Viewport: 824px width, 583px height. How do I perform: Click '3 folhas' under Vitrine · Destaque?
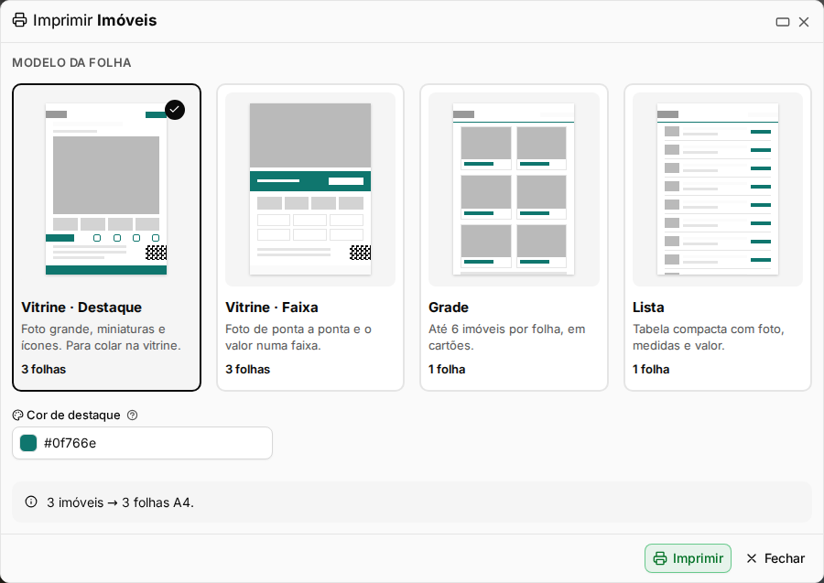coord(44,369)
